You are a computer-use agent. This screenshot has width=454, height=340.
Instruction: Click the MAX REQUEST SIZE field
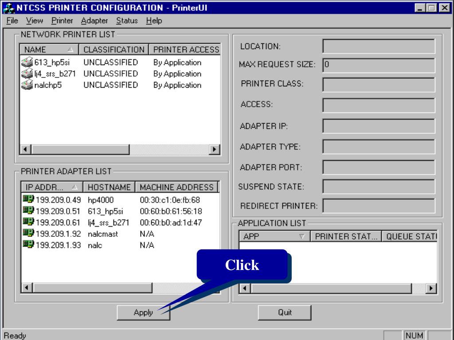pos(379,65)
